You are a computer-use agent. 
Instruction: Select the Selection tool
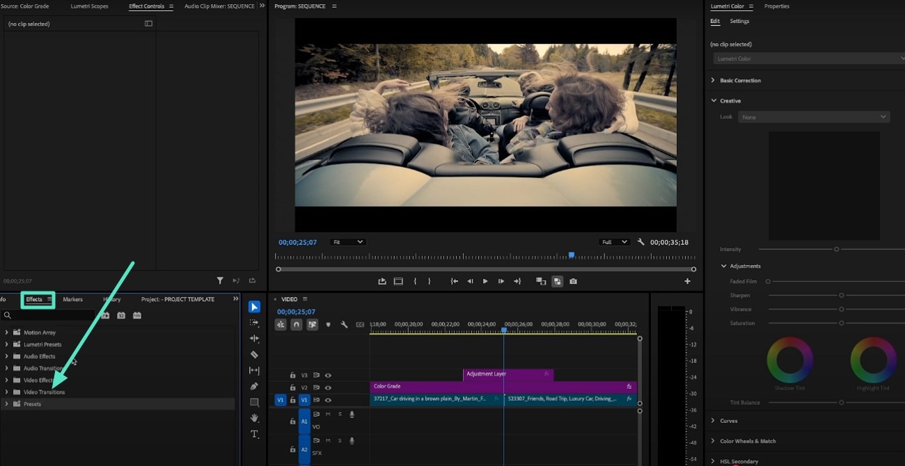(x=254, y=306)
